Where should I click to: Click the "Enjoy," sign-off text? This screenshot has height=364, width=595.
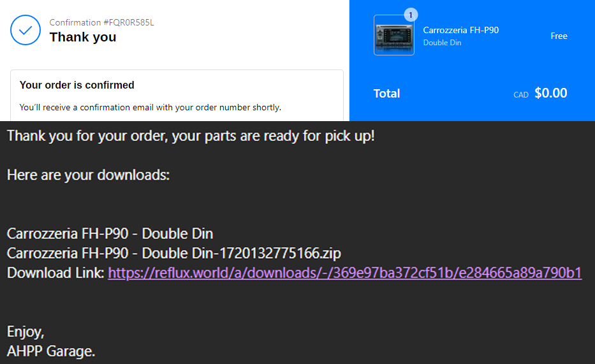[x=26, y=331]
